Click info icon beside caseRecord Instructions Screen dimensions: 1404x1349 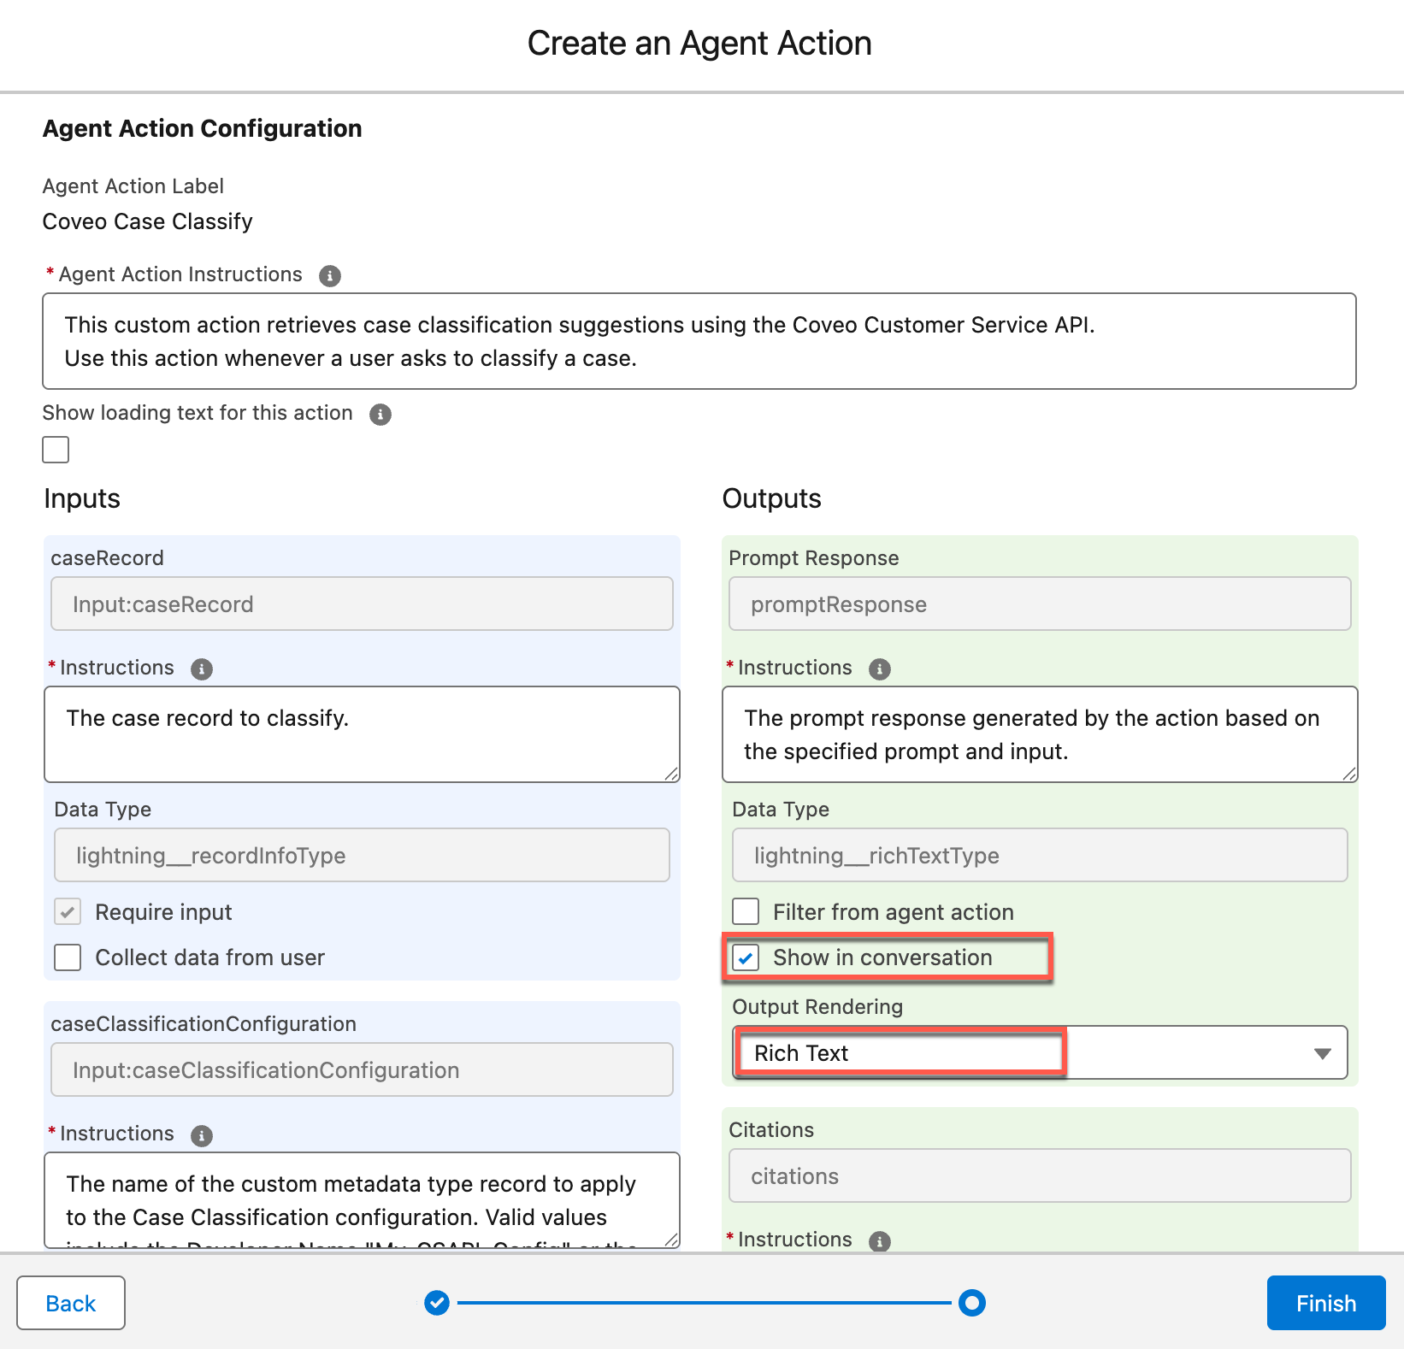(202, 669)
